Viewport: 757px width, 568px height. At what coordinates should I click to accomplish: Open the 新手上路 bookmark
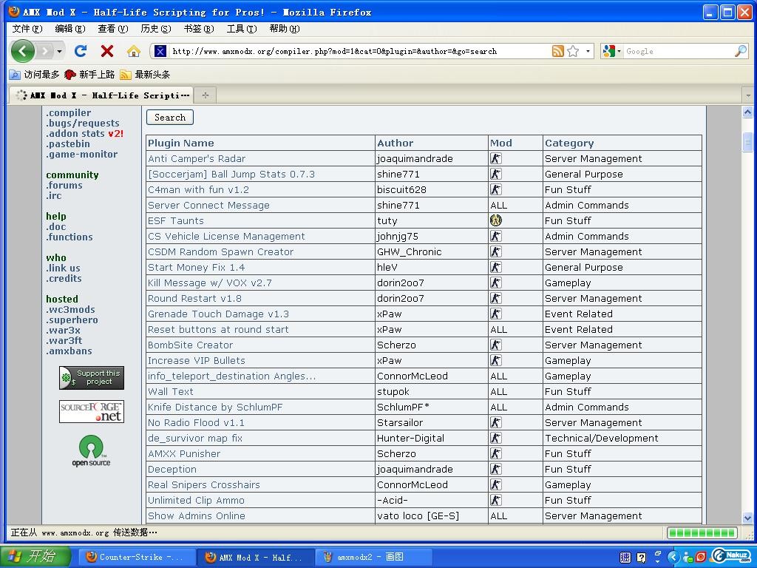pyautogui.click(x=89, y=75)
